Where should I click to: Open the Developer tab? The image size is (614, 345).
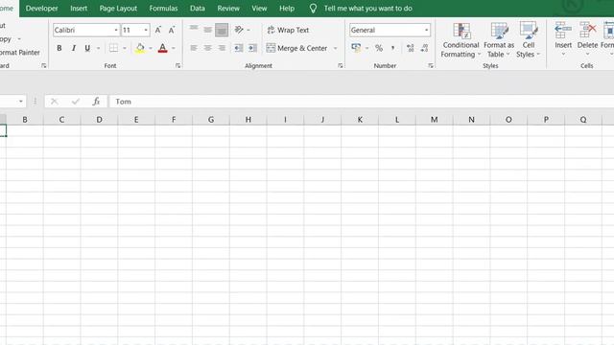click(42, 9)
